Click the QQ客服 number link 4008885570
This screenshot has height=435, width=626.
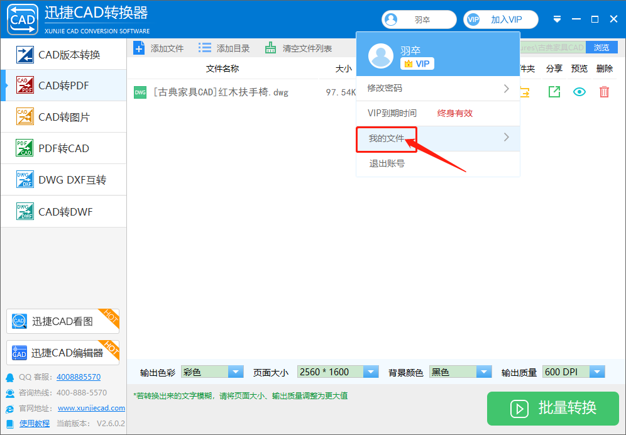click(79, 377)
